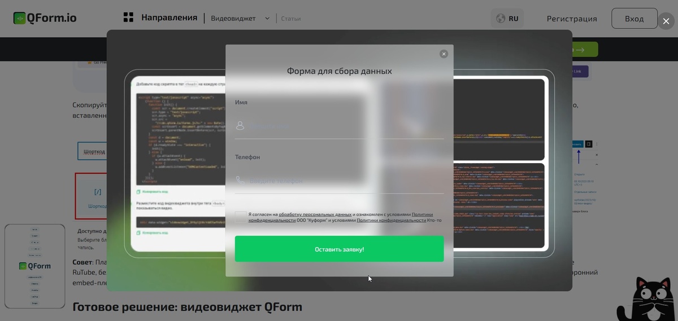Click the green arrow button in dark banner
The height and width of the screenshot is (321, 678).
click(584, 50)
